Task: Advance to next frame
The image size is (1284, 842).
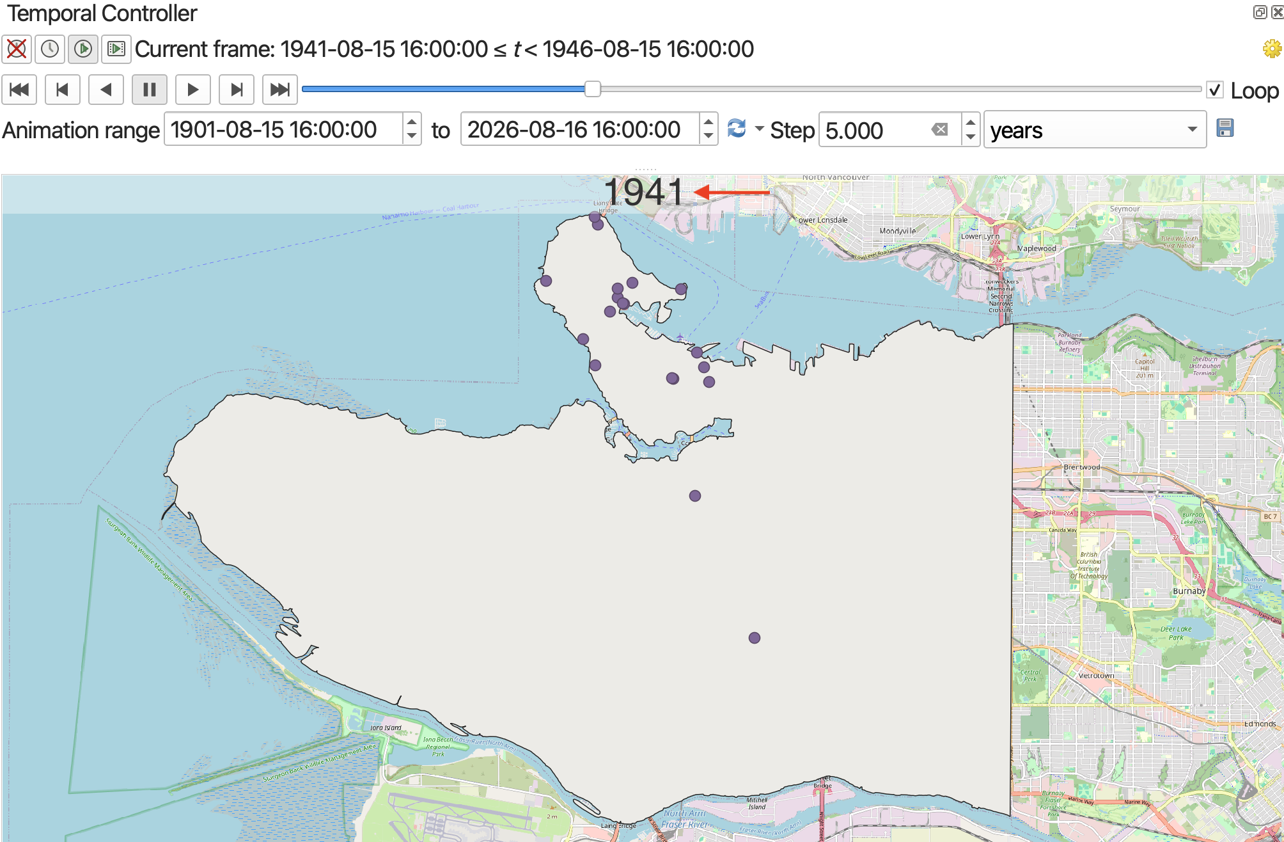Action: click(237, 90)
